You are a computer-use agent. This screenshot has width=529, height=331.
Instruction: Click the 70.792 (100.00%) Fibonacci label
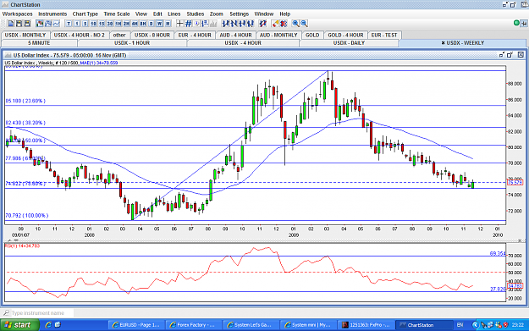[26, 215]
